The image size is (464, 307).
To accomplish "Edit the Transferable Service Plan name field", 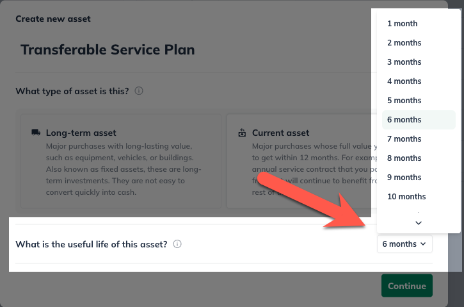I will point(108,49).
